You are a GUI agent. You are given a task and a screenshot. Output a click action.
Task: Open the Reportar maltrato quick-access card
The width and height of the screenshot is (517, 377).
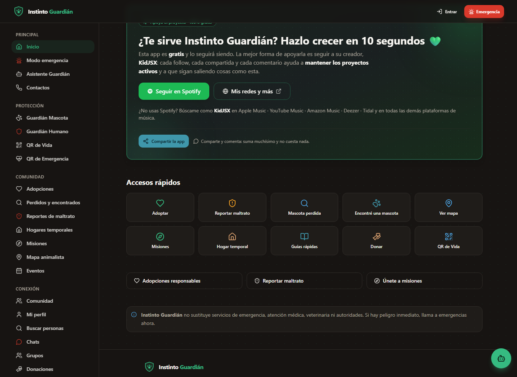tap(232, 208)
